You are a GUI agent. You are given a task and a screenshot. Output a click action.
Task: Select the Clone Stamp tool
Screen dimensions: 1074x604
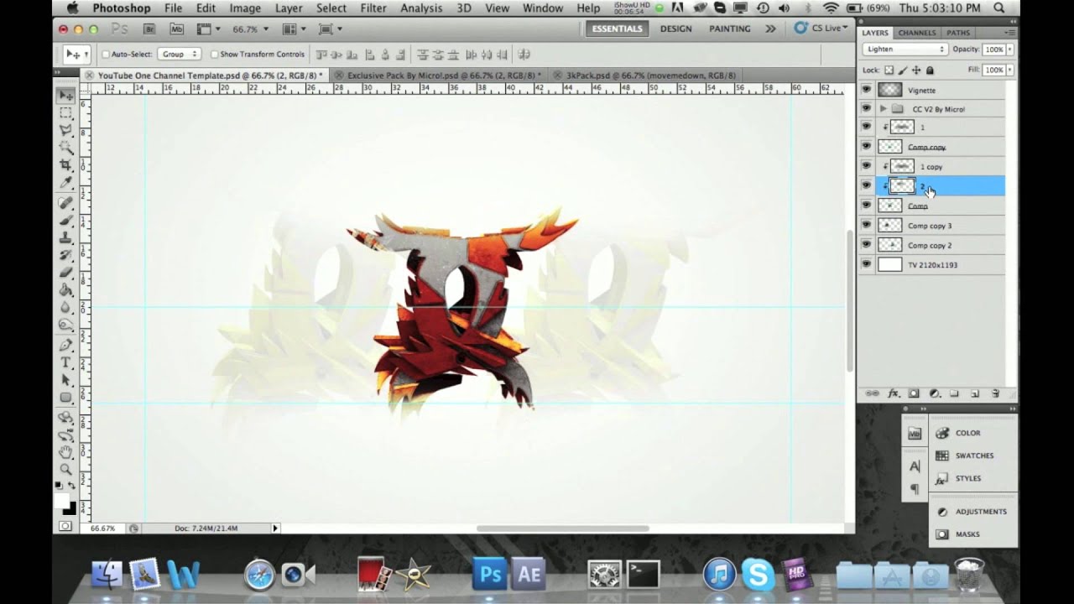coord(66,238)
